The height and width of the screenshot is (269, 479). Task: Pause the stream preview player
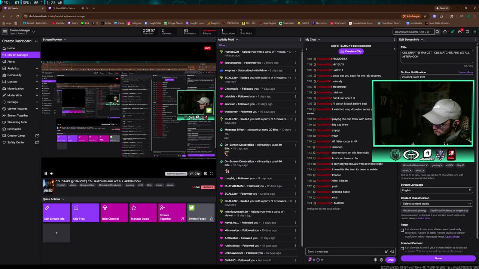[46, 173]
